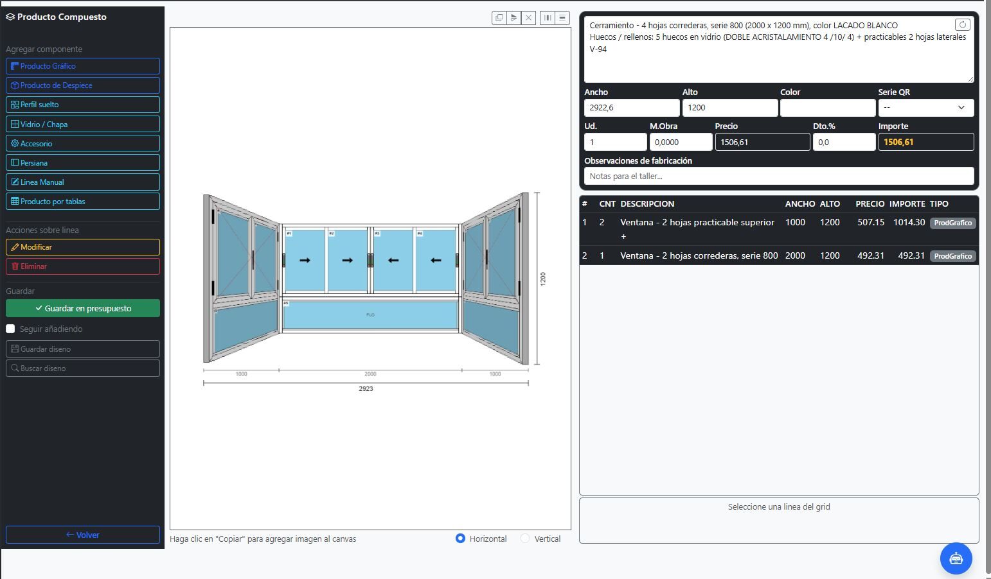
Task: Click the red Eliminar button
Action: tap(83, 266)
